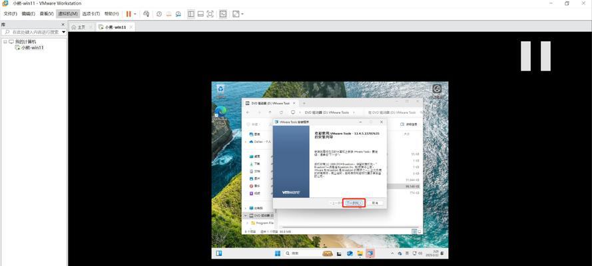Click the VMware Tools installer taskbar icon

pyautogui.click(x=370, y=253)
